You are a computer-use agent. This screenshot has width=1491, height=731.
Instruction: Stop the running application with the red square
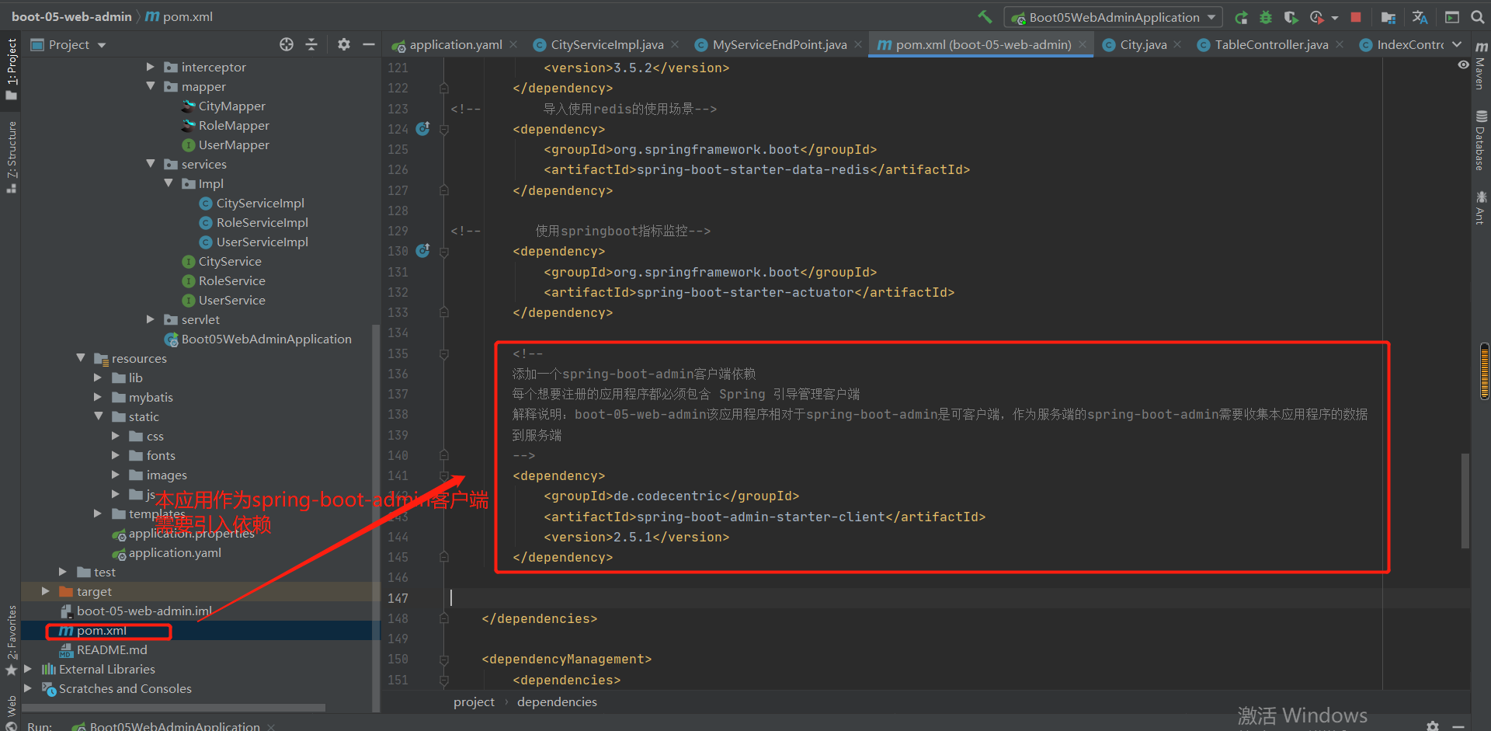click(1356, 17)
